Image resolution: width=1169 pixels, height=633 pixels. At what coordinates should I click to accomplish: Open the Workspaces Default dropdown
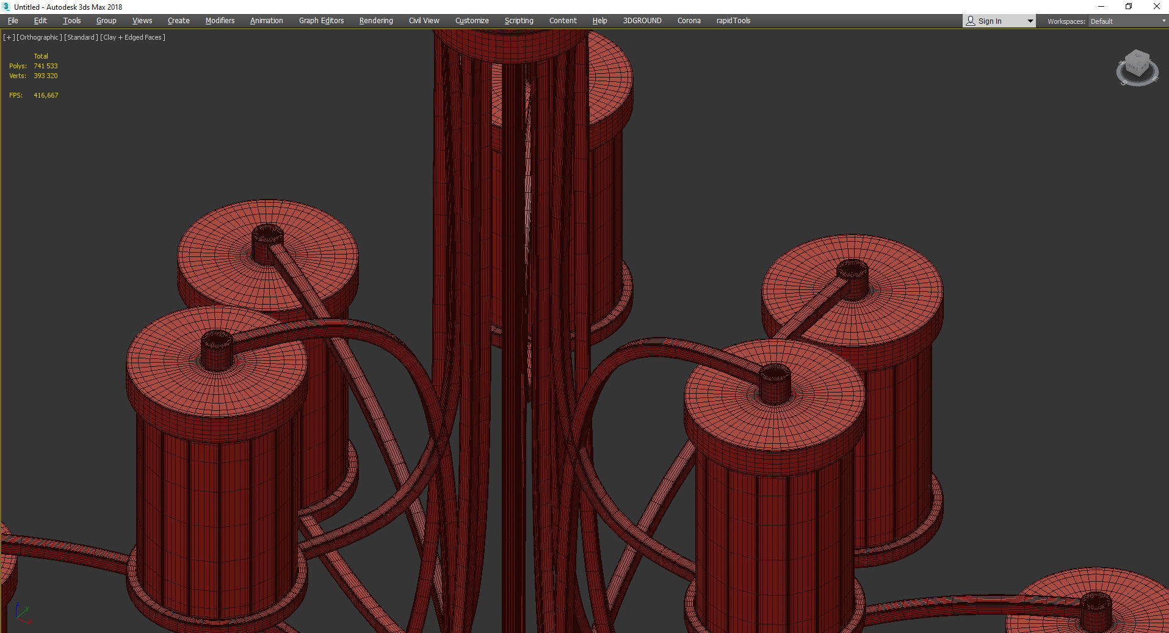(1128, 21)
